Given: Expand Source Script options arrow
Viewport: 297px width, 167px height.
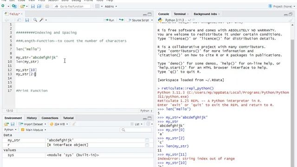Looking at the screenshot, I should pyautogui.click(x=152, y=20).
